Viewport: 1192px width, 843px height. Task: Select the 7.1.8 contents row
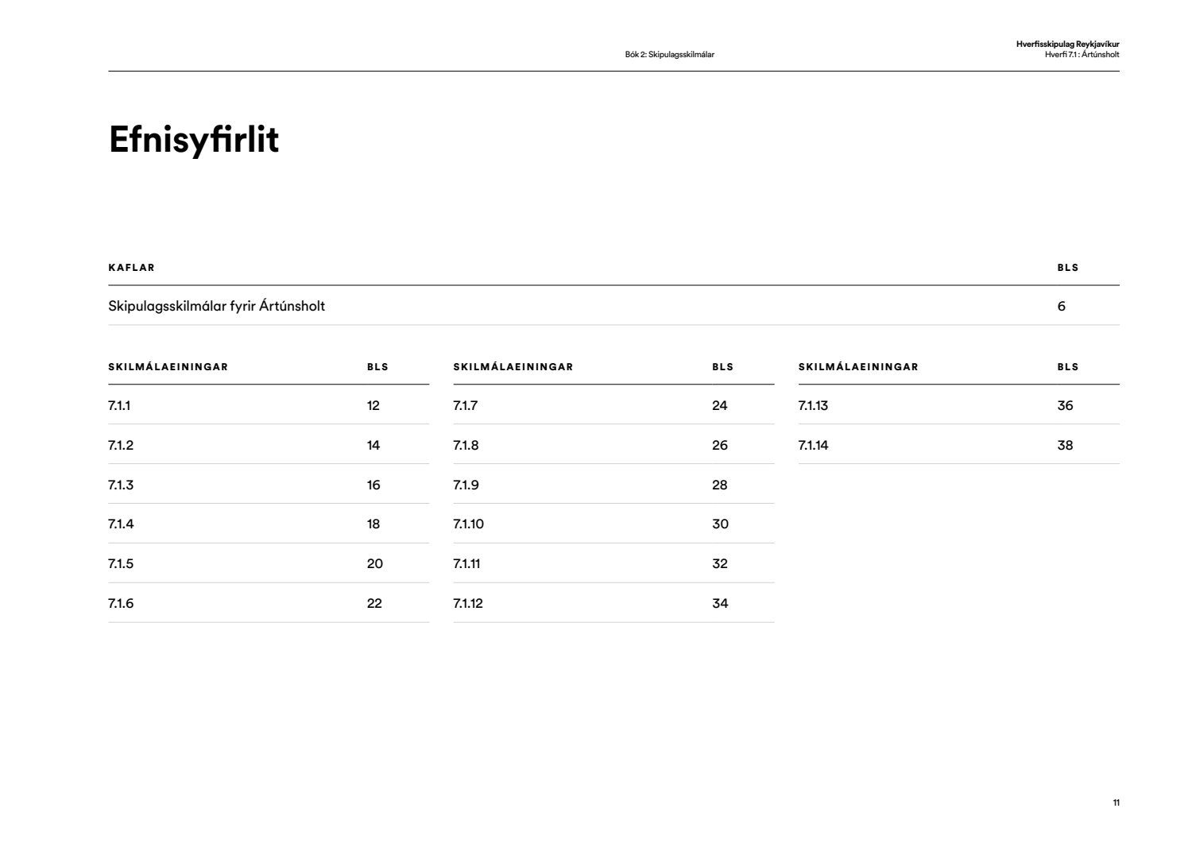466,445
